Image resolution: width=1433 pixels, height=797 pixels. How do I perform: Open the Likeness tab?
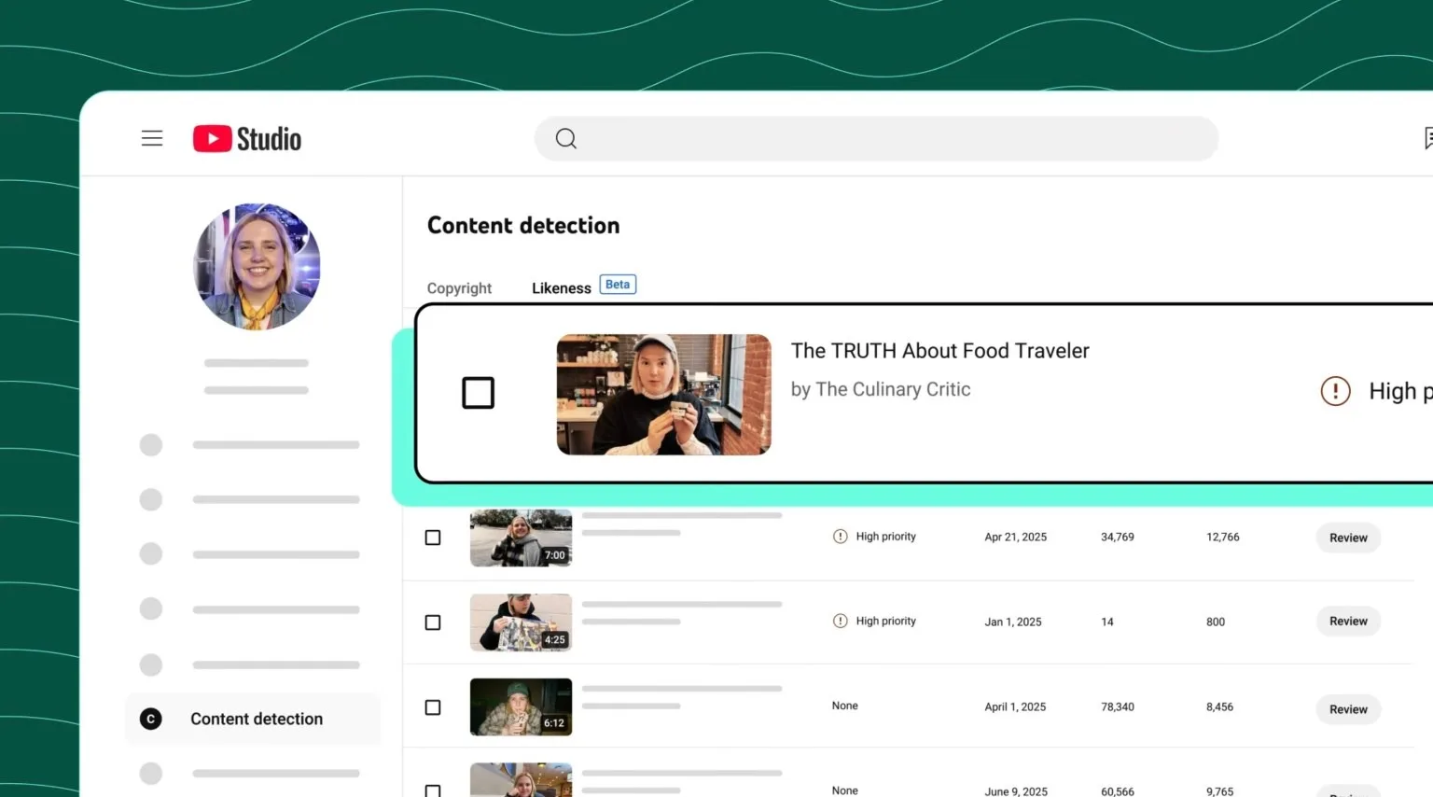[x=561, y=287]
